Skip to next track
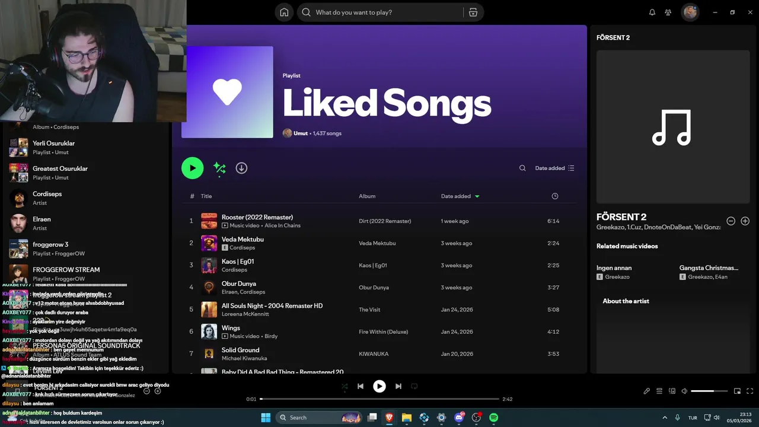Viewport: 759px width, 427px height. (398, 386)
